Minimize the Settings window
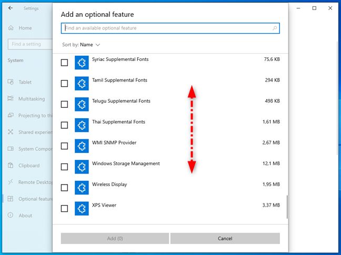The height and width of the screenshot is (255, 341). (x=298, y=8)
